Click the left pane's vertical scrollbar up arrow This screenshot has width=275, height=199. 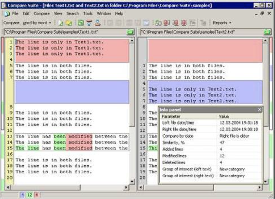pyautogui.click(x=132, y=41)
